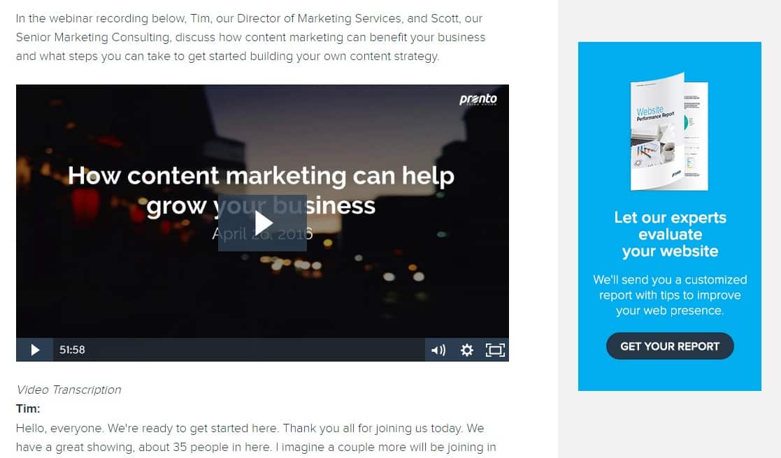Click the 'April 26, 2016' date on video

[262, 233]
